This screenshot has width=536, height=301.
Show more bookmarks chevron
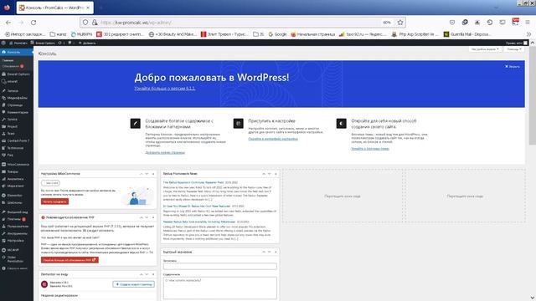tap(528, 34)
